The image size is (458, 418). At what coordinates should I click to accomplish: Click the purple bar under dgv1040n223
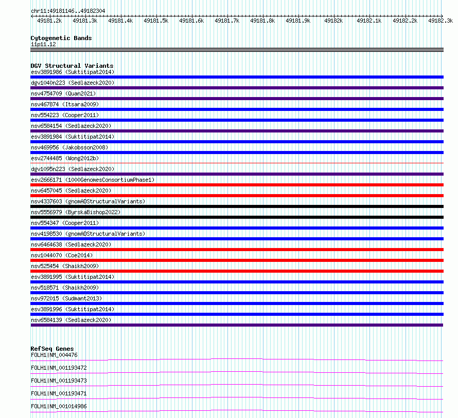pos(237,88)
